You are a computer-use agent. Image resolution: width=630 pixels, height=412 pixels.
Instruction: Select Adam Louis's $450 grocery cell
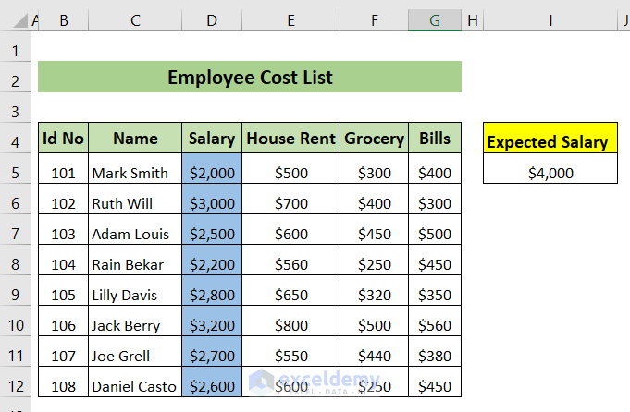[374, 234]
